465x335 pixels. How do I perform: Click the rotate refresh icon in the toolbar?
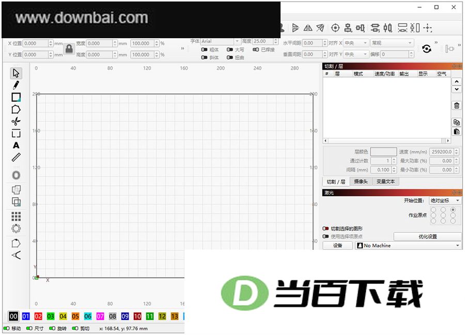(x=426, y=49)
